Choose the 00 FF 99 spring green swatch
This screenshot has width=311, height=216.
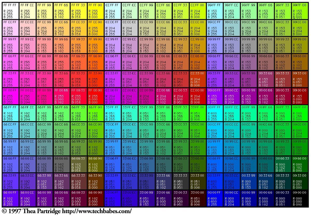[x=249, y=113]
